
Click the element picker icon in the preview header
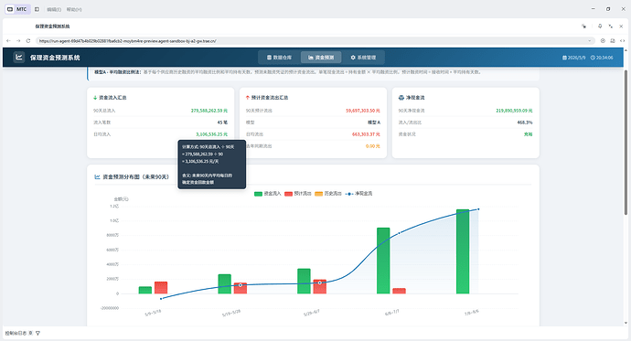tap(584, 27)
